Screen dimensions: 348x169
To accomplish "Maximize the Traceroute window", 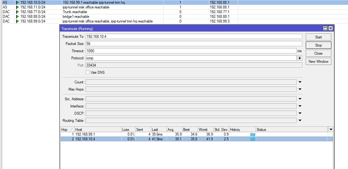I will (325, 28).
